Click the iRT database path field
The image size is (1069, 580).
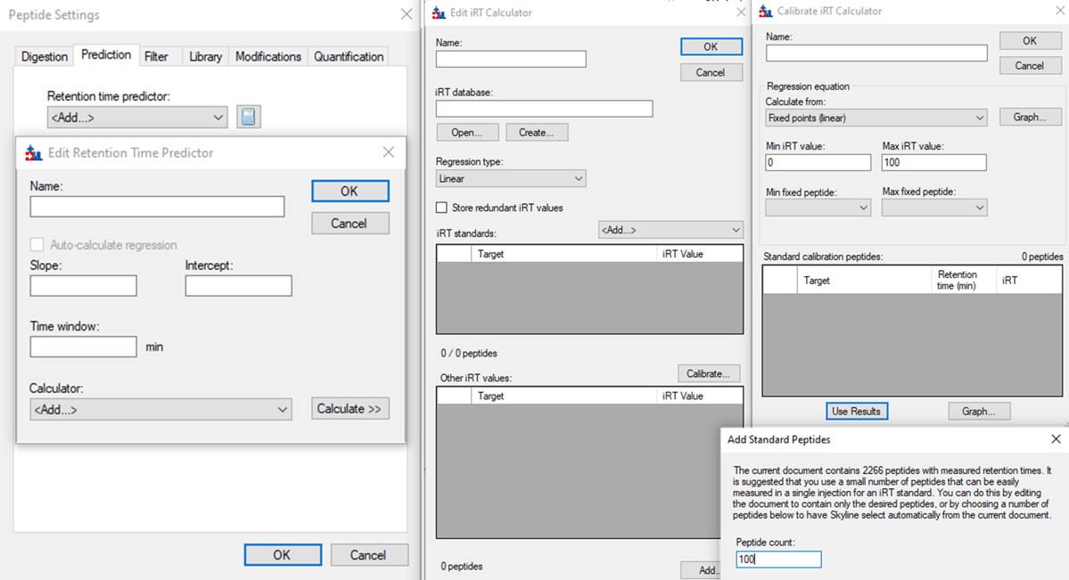pyautogui.click(x=544, y=109)
